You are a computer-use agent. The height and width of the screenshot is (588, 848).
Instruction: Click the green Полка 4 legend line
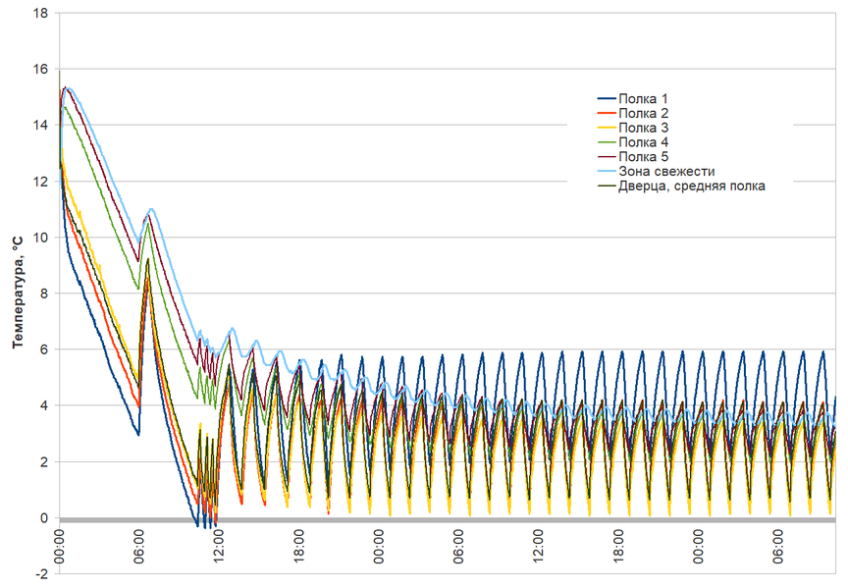tap(607, 142)
